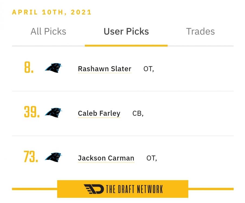Click the yellow line left of Draft Network banner
This screenshot has width=245, height=203.
34,189
